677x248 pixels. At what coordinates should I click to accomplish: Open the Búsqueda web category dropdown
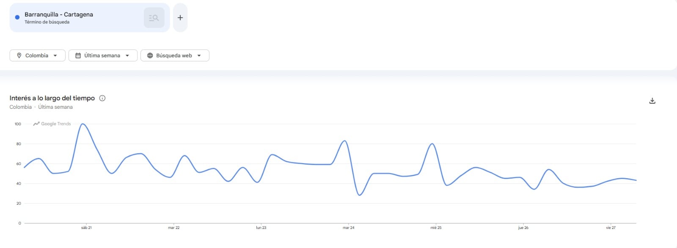pyautogui.click(x=200, y=55)
